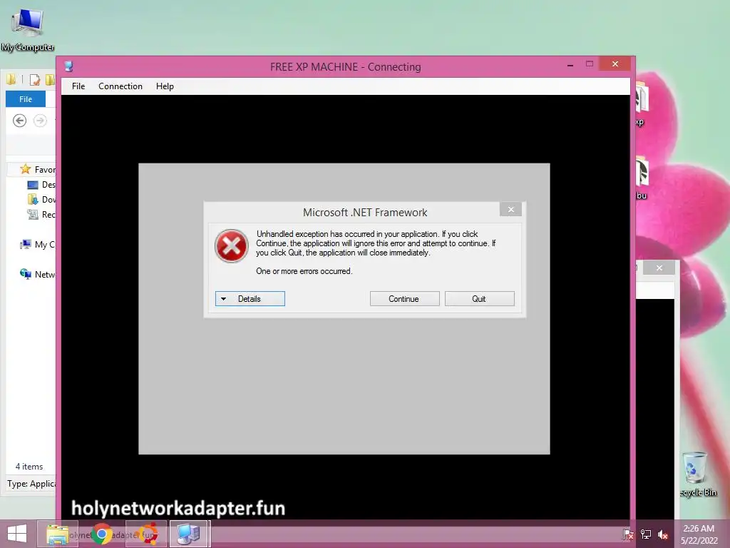
Task: Open My Computer desktop icon
Action: 28,30
